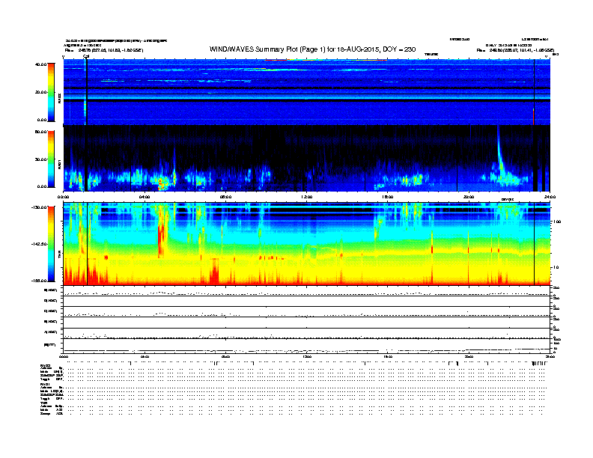Click the 10 label on TNR right axis
593x458 pixels.
pyautogui.click(x=557, y=268)
